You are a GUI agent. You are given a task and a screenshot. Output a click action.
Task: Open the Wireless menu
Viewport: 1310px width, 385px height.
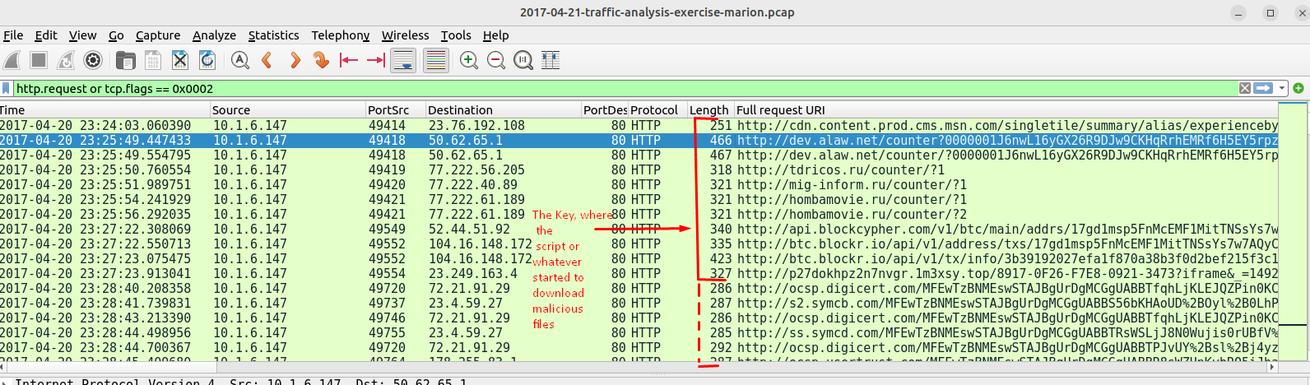pos(405,35)
